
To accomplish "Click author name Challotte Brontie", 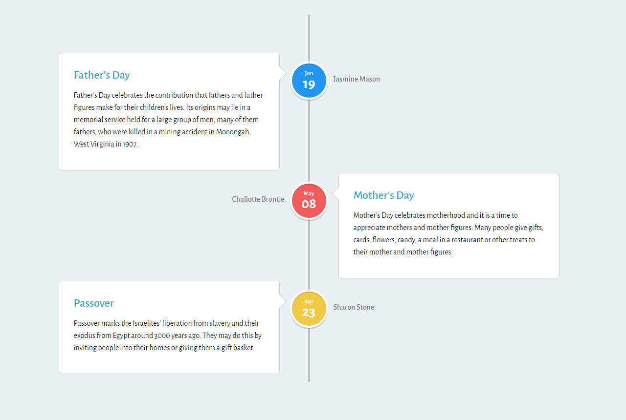I will click(258, 199).
